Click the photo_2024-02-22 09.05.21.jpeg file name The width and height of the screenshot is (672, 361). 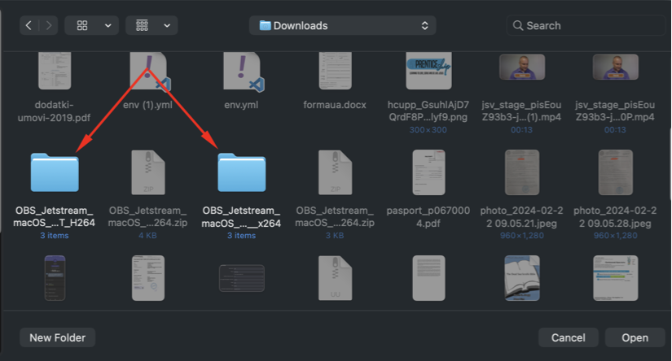[521, 217]
